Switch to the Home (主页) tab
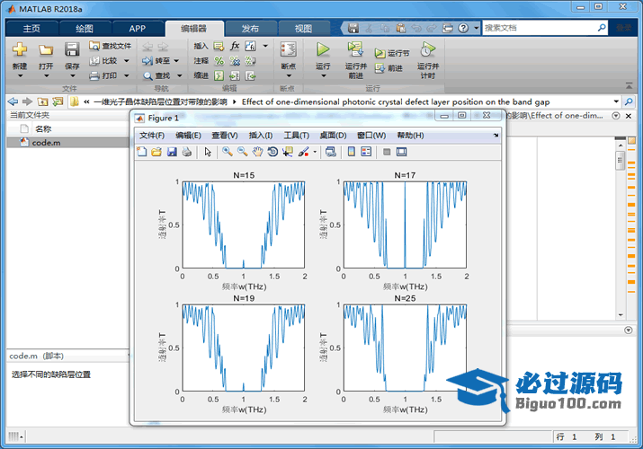The image size is (643, 449). [x=31, y=28]
